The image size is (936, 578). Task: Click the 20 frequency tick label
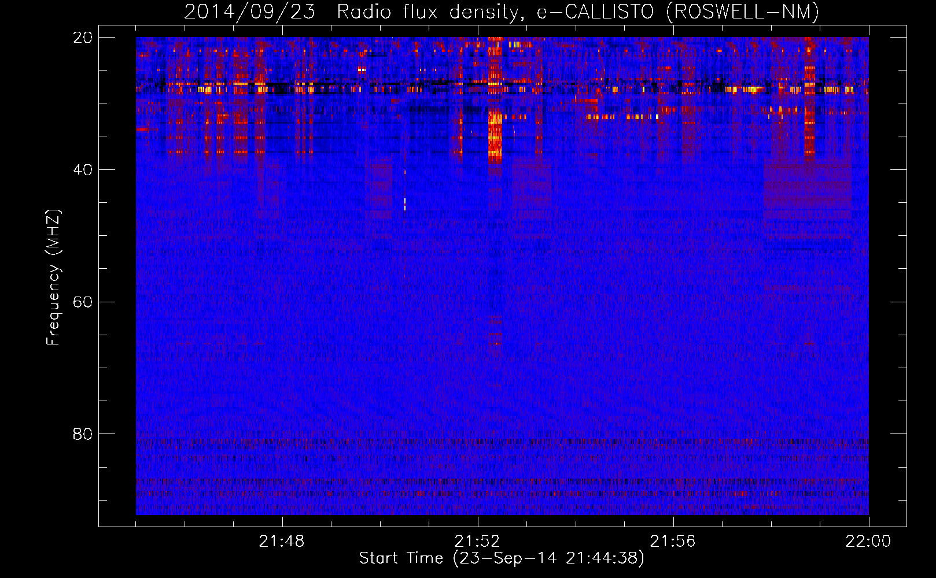click(x=83, y=38)
